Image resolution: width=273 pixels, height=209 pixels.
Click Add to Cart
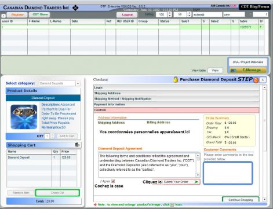[67, 136]
